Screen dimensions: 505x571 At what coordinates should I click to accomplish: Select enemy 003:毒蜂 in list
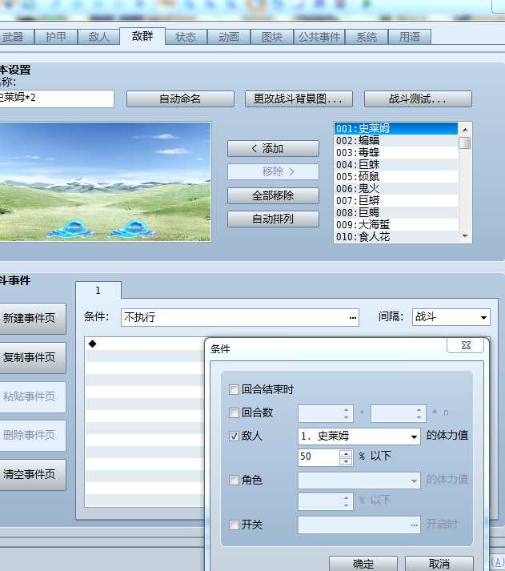click(396, 153)
